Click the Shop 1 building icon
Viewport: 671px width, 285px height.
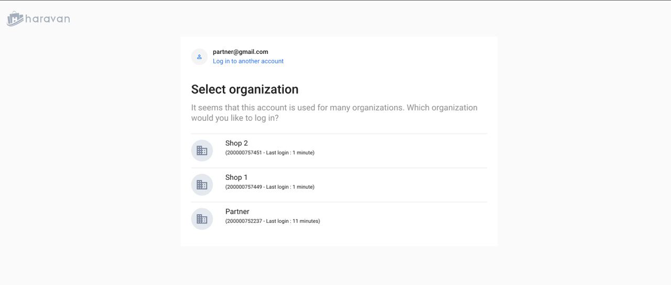[x=202, y=185]
